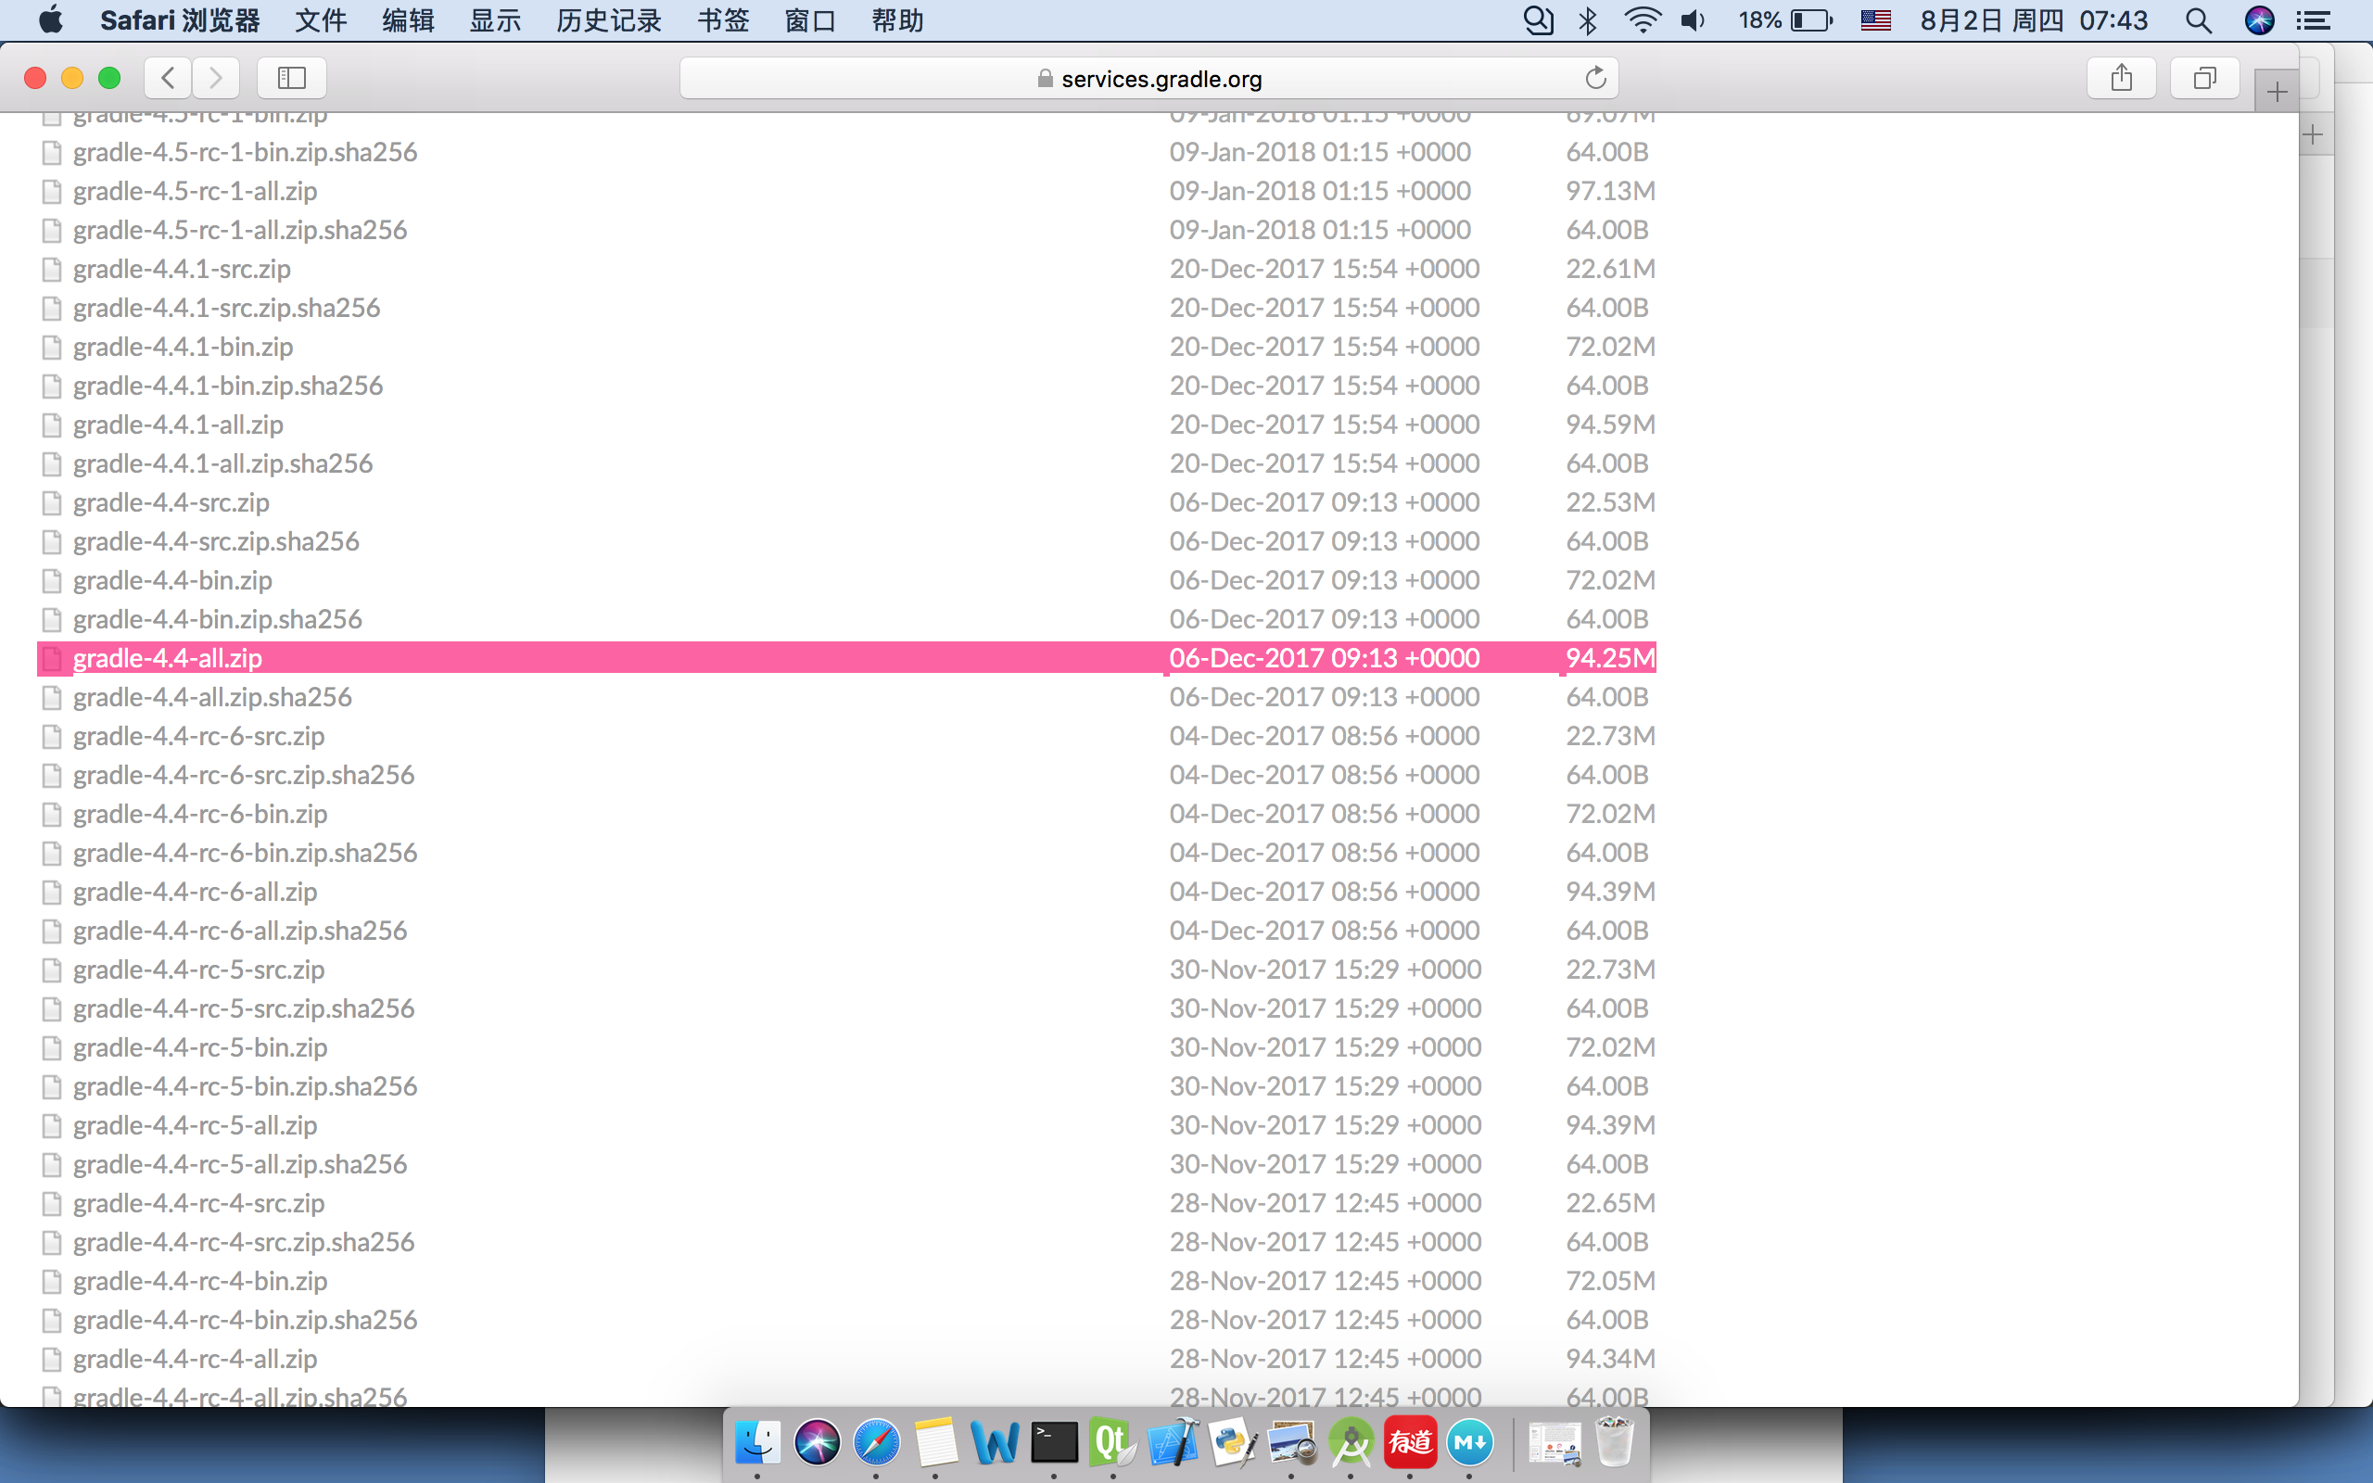Open gradle-4.4.1-bin.zip link
Image resolution: width=2373 pixels, height=1483 pixels.
click(183, 348)
